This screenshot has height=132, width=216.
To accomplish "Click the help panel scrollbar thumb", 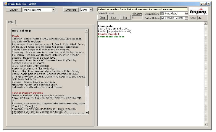I will tap(87, 59).
